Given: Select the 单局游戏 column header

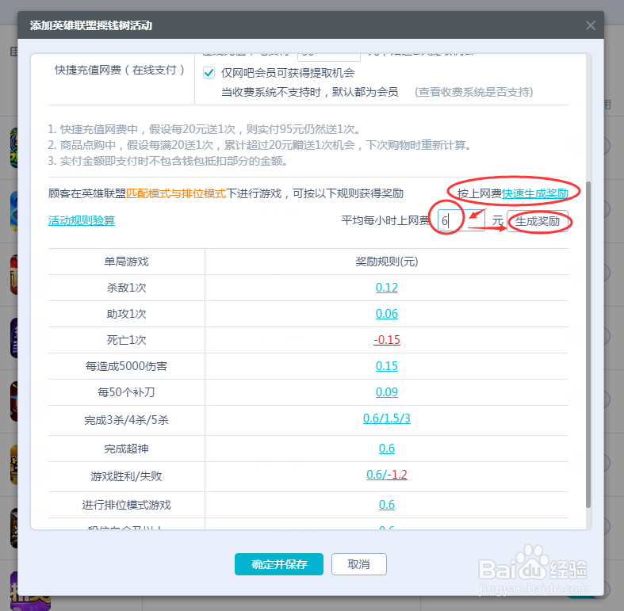Looking at the screenshot, I should (x=126, y=262).
